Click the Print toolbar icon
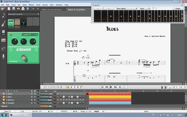 23,9
